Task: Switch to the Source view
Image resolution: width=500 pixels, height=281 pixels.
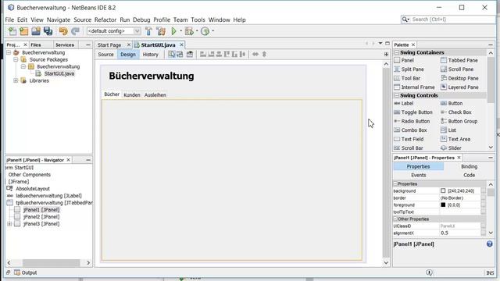Action: pos(106,55)
